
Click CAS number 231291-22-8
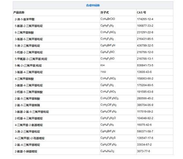[x=145, y=32]
